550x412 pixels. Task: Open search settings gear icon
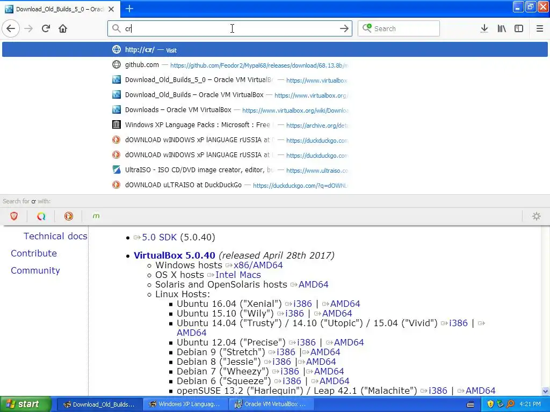537,216
